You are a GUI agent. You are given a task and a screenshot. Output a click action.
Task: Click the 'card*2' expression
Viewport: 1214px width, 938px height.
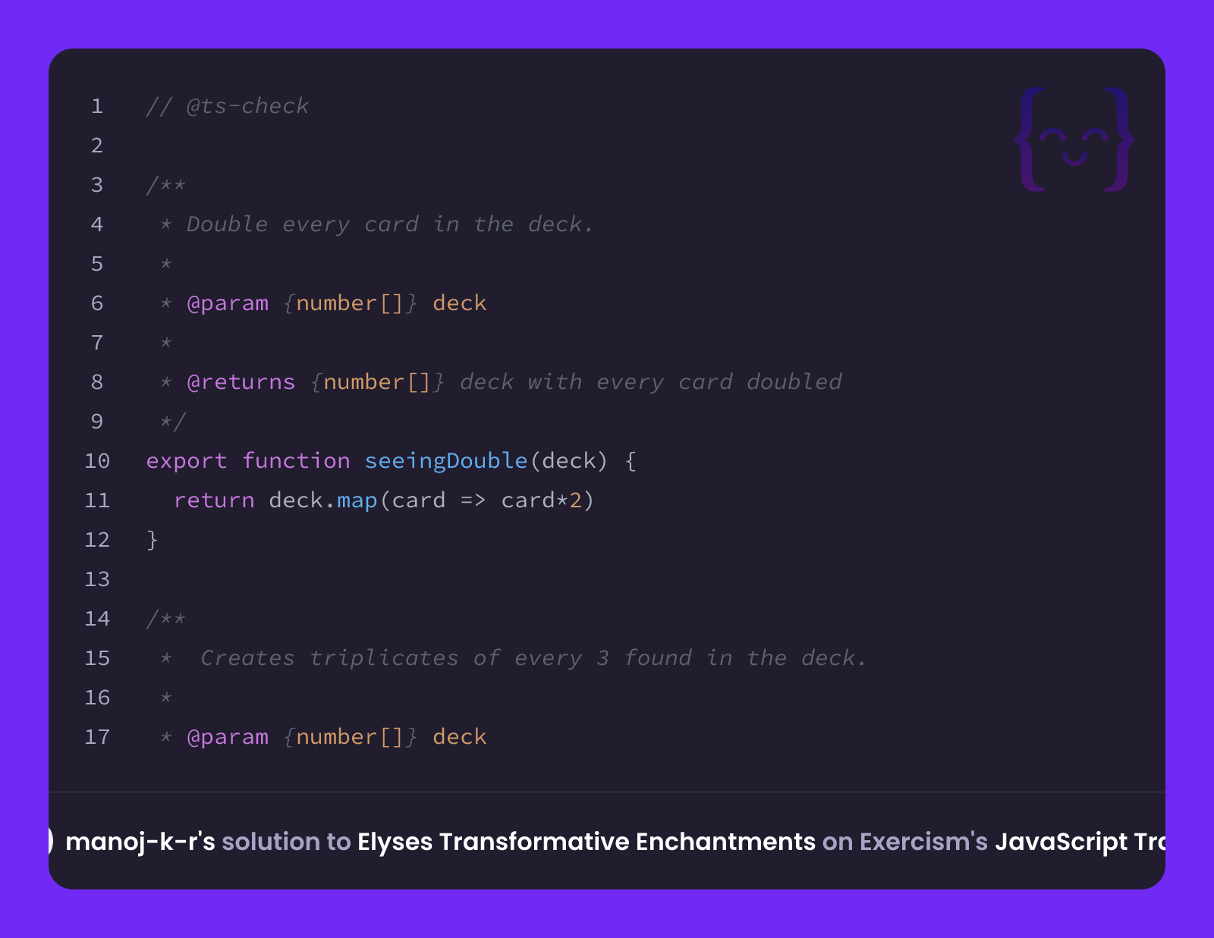coord(542,500)
